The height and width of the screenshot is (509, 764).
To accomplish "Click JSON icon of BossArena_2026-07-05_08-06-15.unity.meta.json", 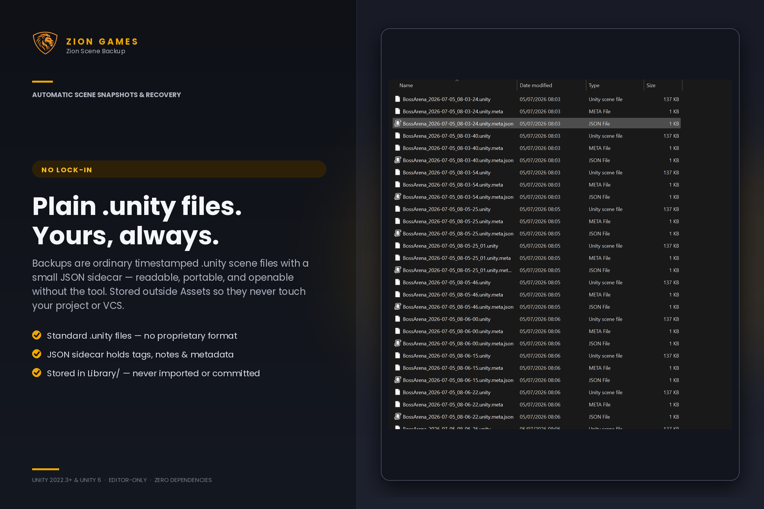I will (397, 380).
